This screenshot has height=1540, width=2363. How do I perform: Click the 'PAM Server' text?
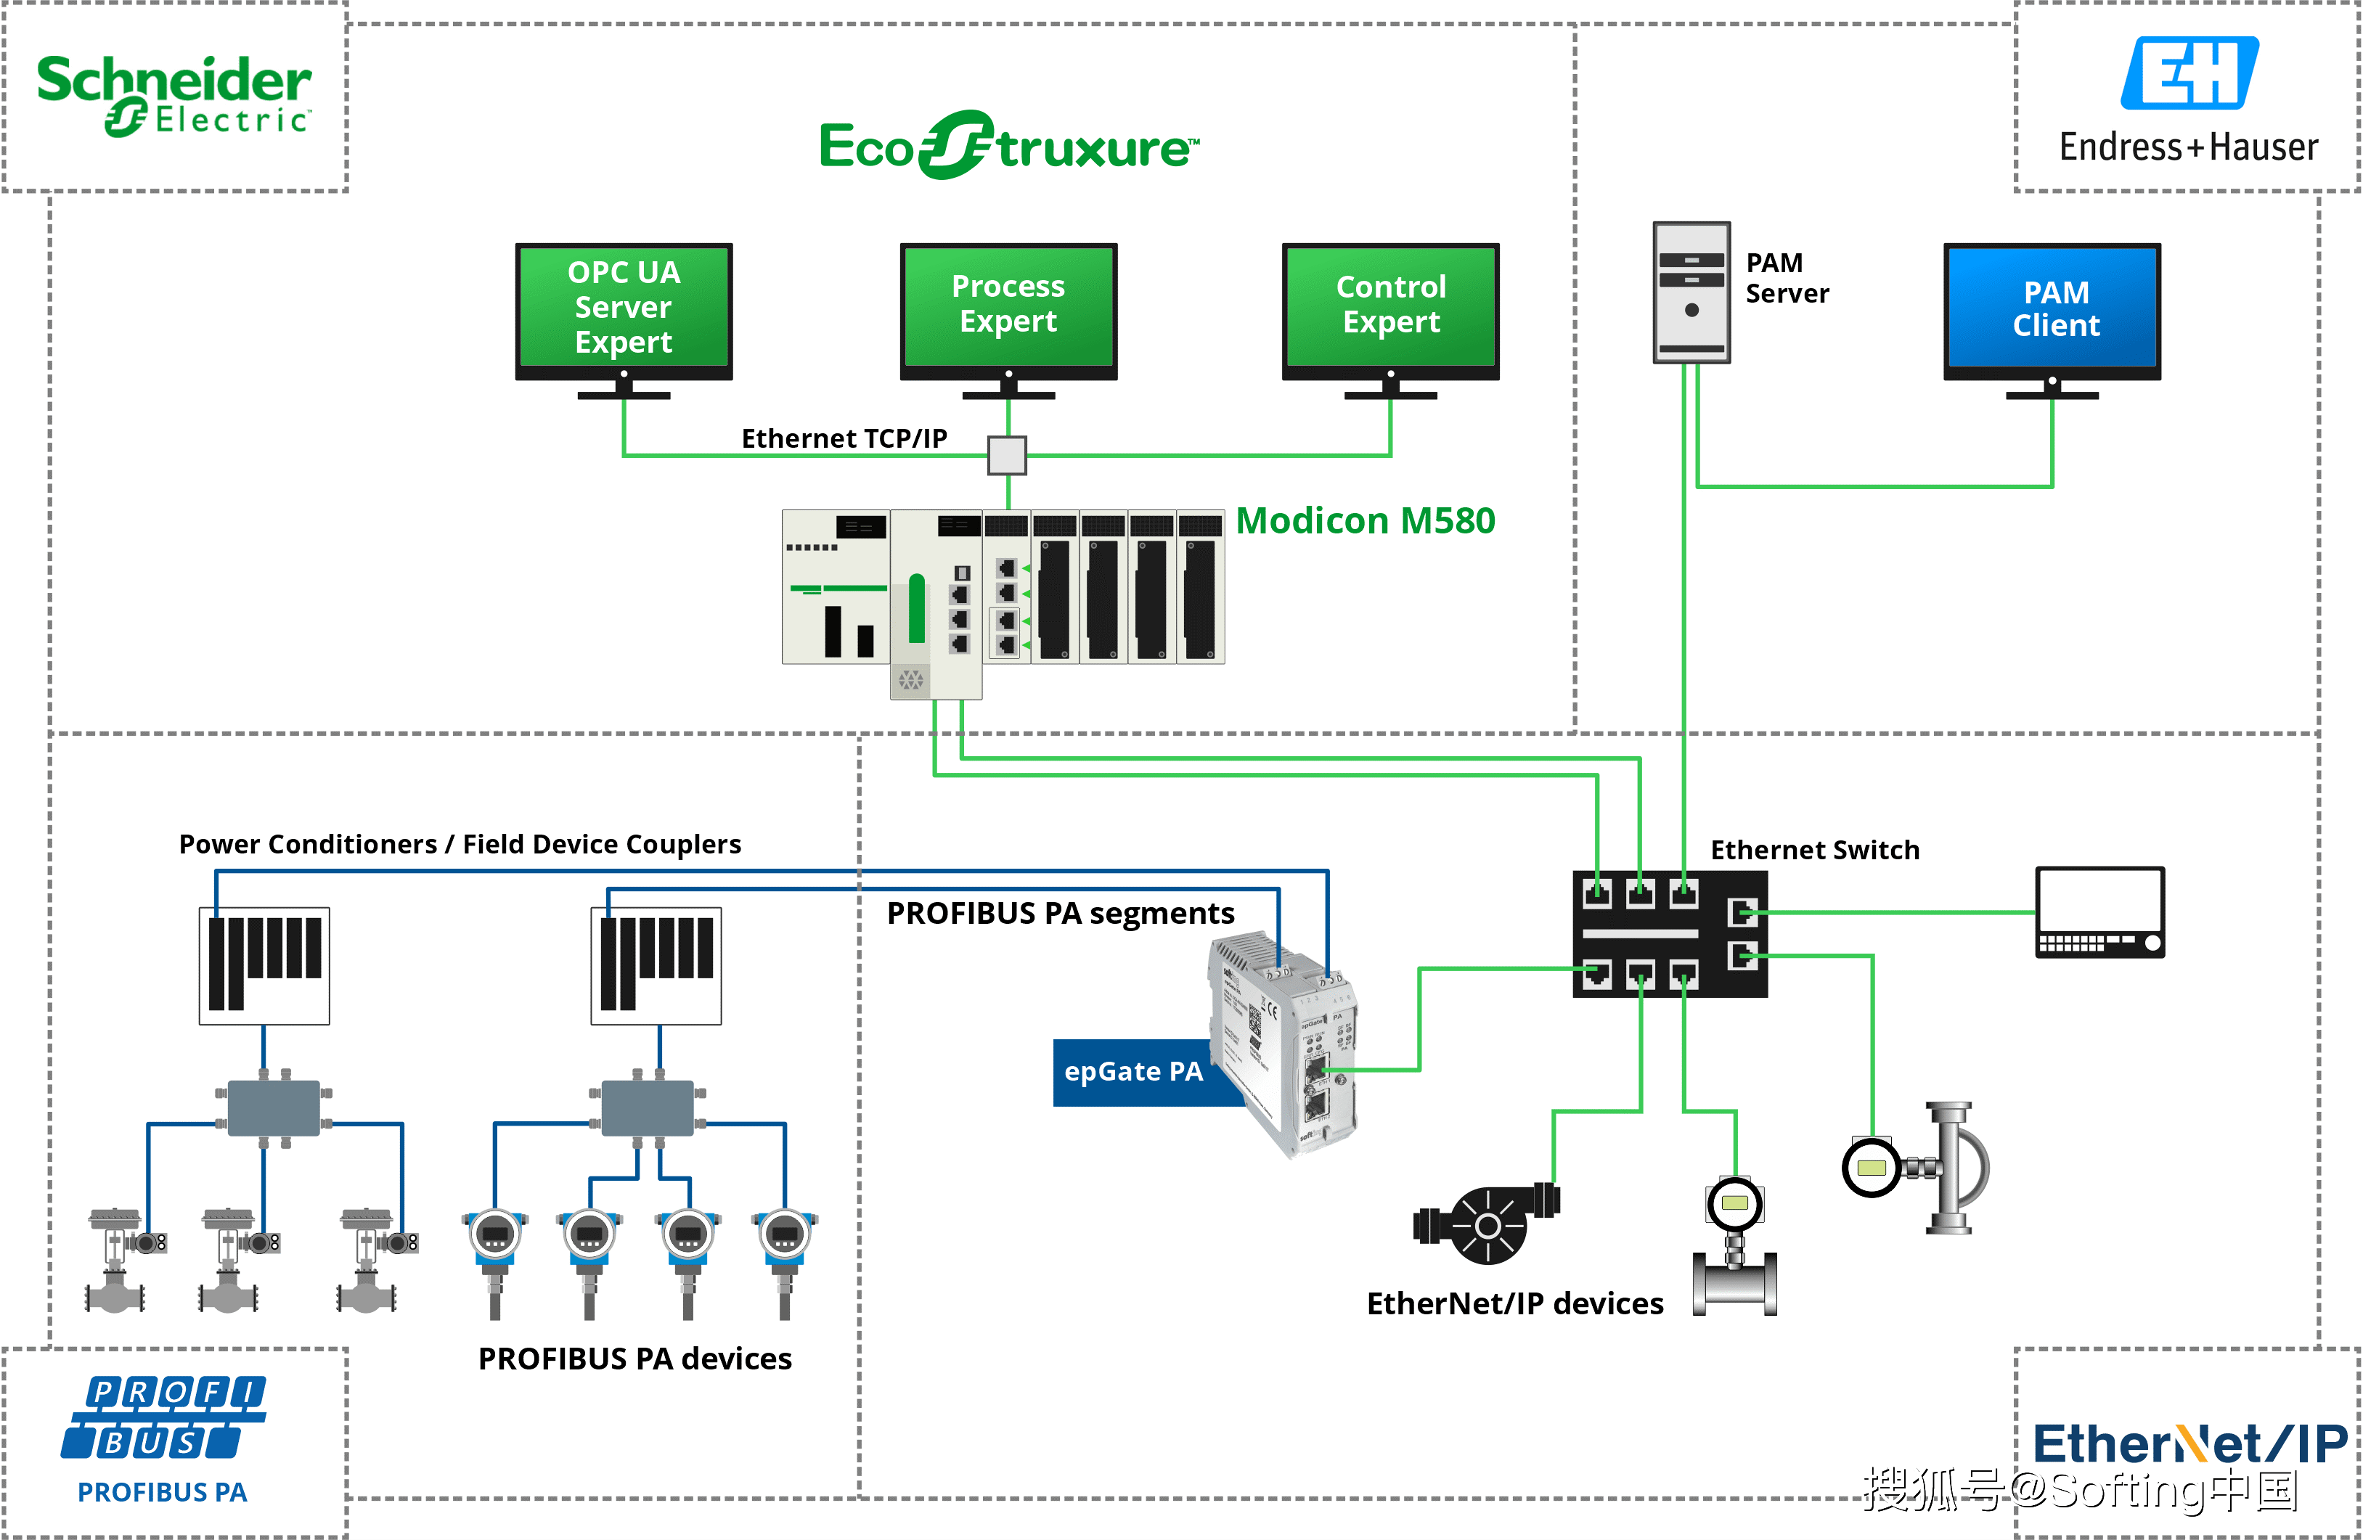(1787, 278)
